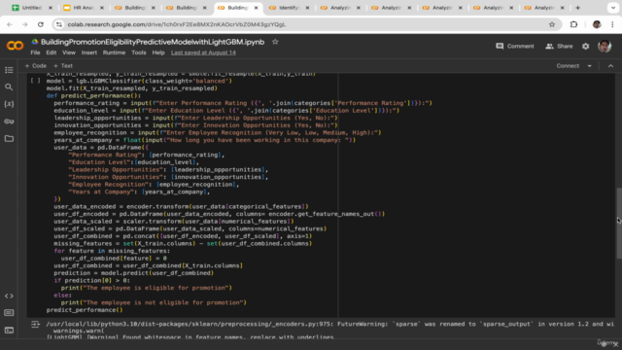Open the View menu
The height and width of the screenshot is (350, 622).
coord(69,52)
